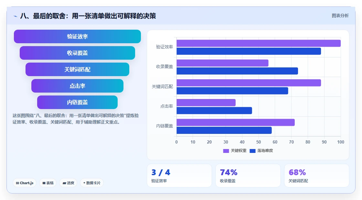Open the 68% 关键词匹配 stat card
Image resolution: width=362 pixels, height=200 pixels.
pos(317,175)
